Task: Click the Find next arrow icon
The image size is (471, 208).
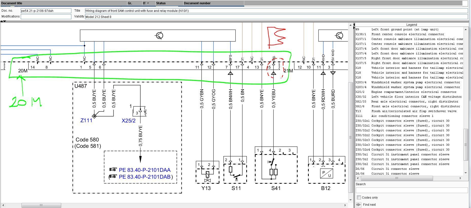Action: point(359,204)
